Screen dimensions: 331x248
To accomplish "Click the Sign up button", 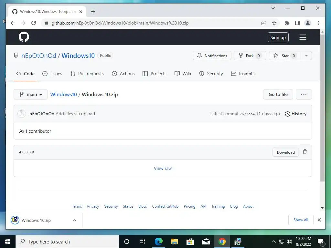I will point(278,37).
